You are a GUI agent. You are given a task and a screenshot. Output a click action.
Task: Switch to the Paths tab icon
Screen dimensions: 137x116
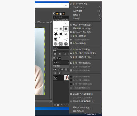[x=60, y=58]
